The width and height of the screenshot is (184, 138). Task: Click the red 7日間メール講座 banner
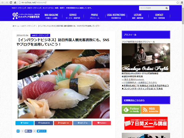(x=146, y=123)
